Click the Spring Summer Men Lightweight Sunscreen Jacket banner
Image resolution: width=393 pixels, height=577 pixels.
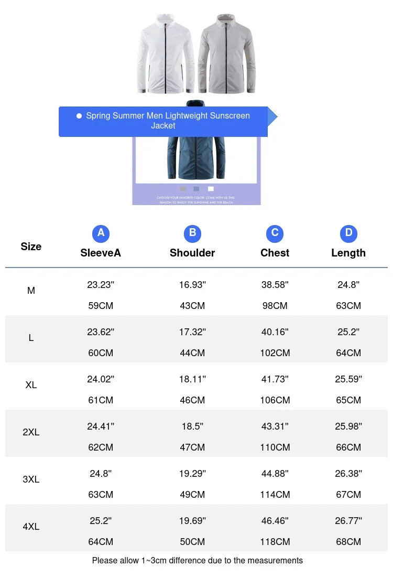click(163, 122)
